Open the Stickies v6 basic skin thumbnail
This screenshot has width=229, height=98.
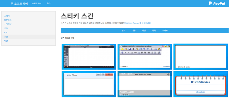tap(145, 84)
